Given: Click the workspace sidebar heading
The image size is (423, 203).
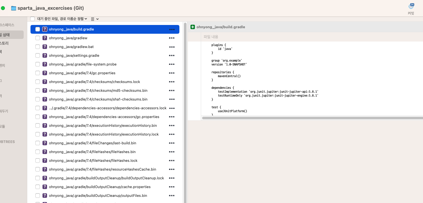Looking at the screenshot, I should pyautogui.click(x=7, y=25).
